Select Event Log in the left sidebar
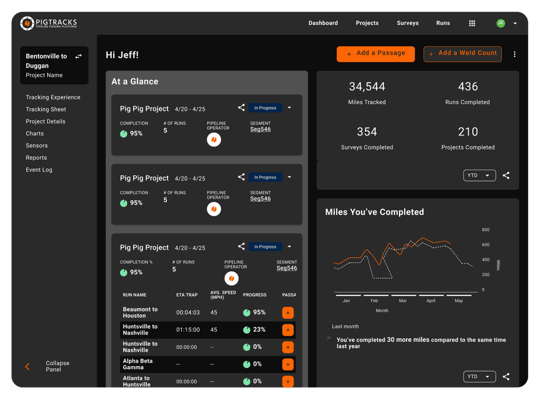538x398 pixels. point(39,169)
